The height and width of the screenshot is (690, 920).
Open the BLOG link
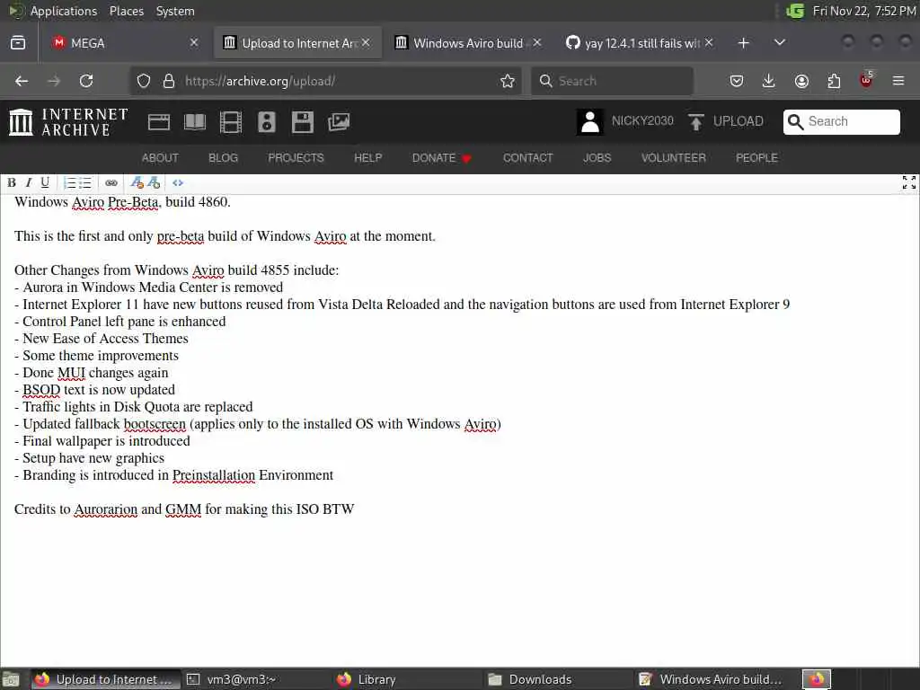coord(223,158)
